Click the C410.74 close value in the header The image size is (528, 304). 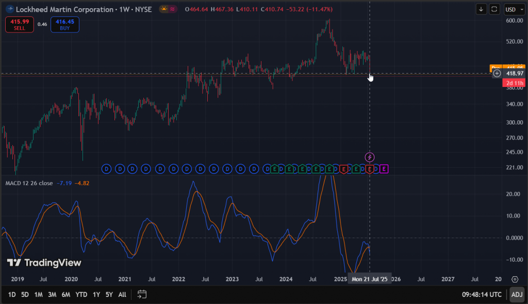pyautogui.click(x=272, y=9)
